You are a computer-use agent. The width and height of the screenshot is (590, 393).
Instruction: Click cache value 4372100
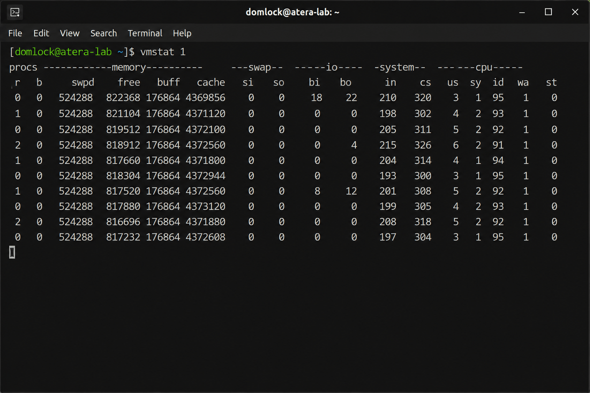point(206,130)
